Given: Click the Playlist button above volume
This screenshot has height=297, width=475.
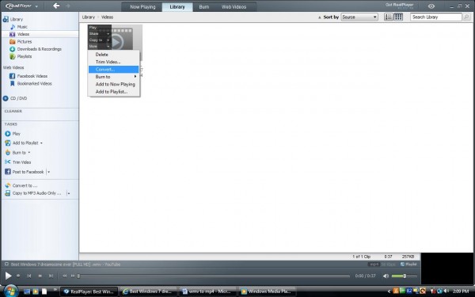Looking at the screenshot, I should coord(408,265).
